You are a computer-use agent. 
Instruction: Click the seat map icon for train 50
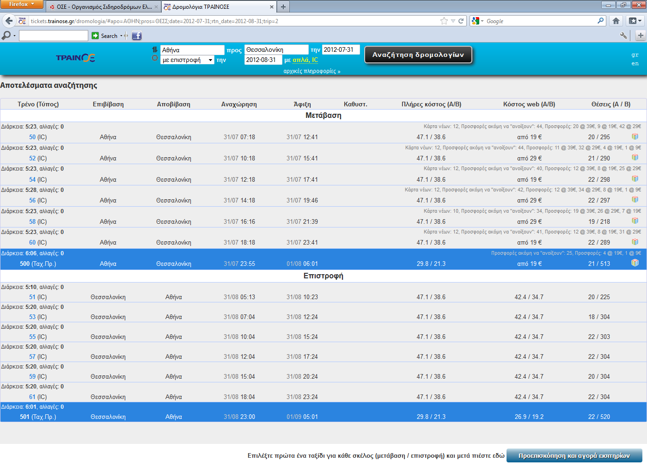pos(635,136)
